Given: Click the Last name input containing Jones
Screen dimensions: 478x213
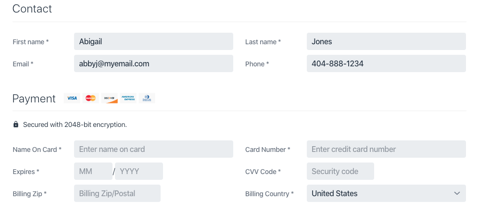Looking at the screenshot, I should tap(386, 41).
